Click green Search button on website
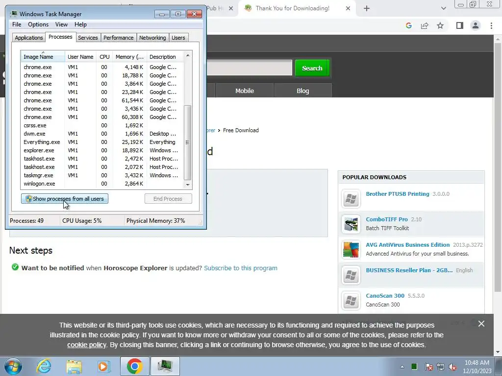502x376 pixels. click(x=312, y=68)
